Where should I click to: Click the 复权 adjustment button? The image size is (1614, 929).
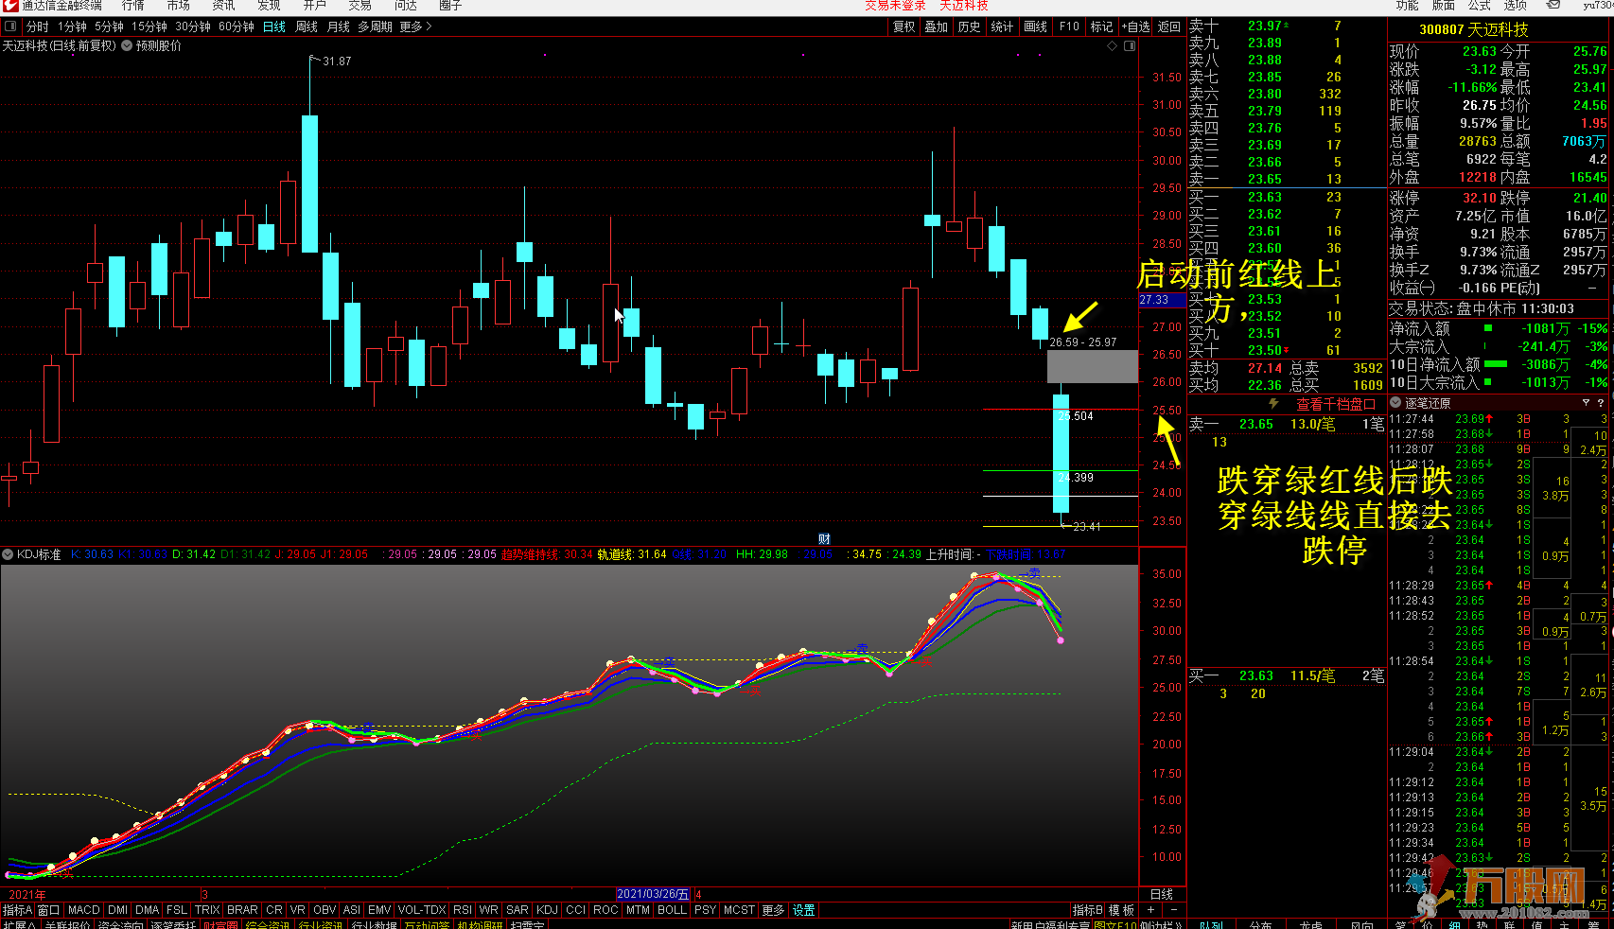tap(904, 26)
